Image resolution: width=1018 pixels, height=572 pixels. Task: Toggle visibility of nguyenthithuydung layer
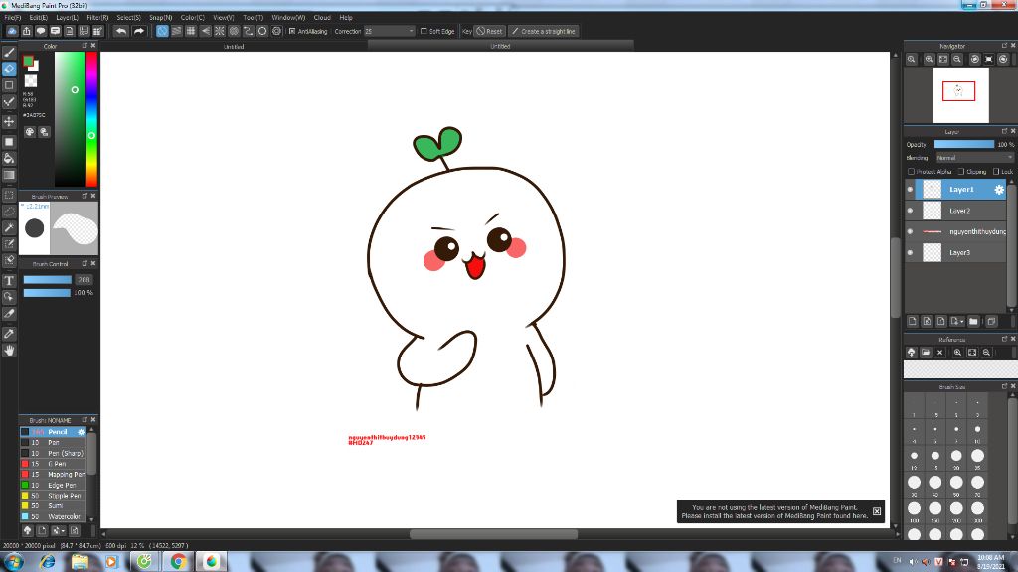910,231
